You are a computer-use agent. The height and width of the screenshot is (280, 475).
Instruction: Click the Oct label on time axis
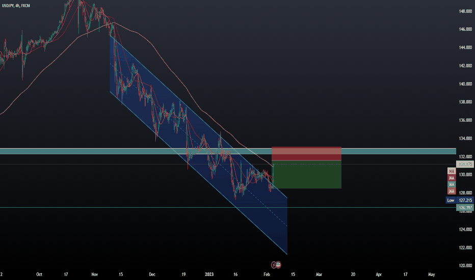pyautogui.click(x=39, y=274)
